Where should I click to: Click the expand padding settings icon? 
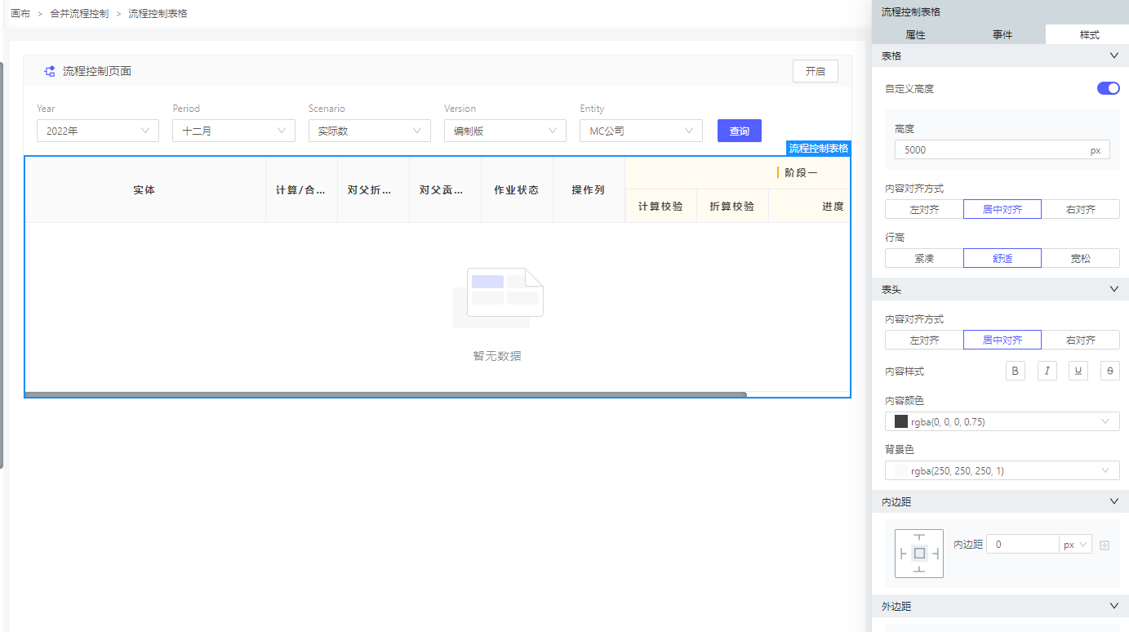[x=1105, y=545]
